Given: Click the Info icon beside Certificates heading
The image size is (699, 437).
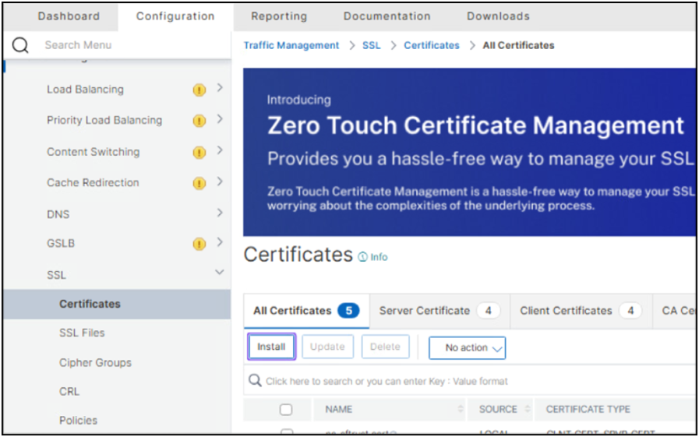Looking at the screenshot, I should point(363,257).
